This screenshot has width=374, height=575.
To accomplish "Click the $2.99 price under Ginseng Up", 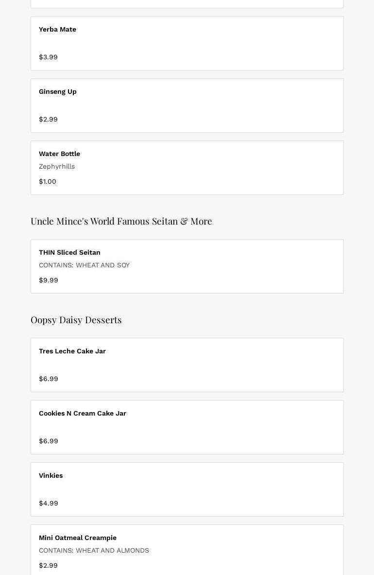I will tap(48, 120).
